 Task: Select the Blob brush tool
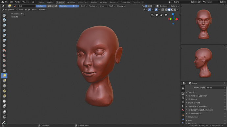pyautogui.click(x=4, y=40)
